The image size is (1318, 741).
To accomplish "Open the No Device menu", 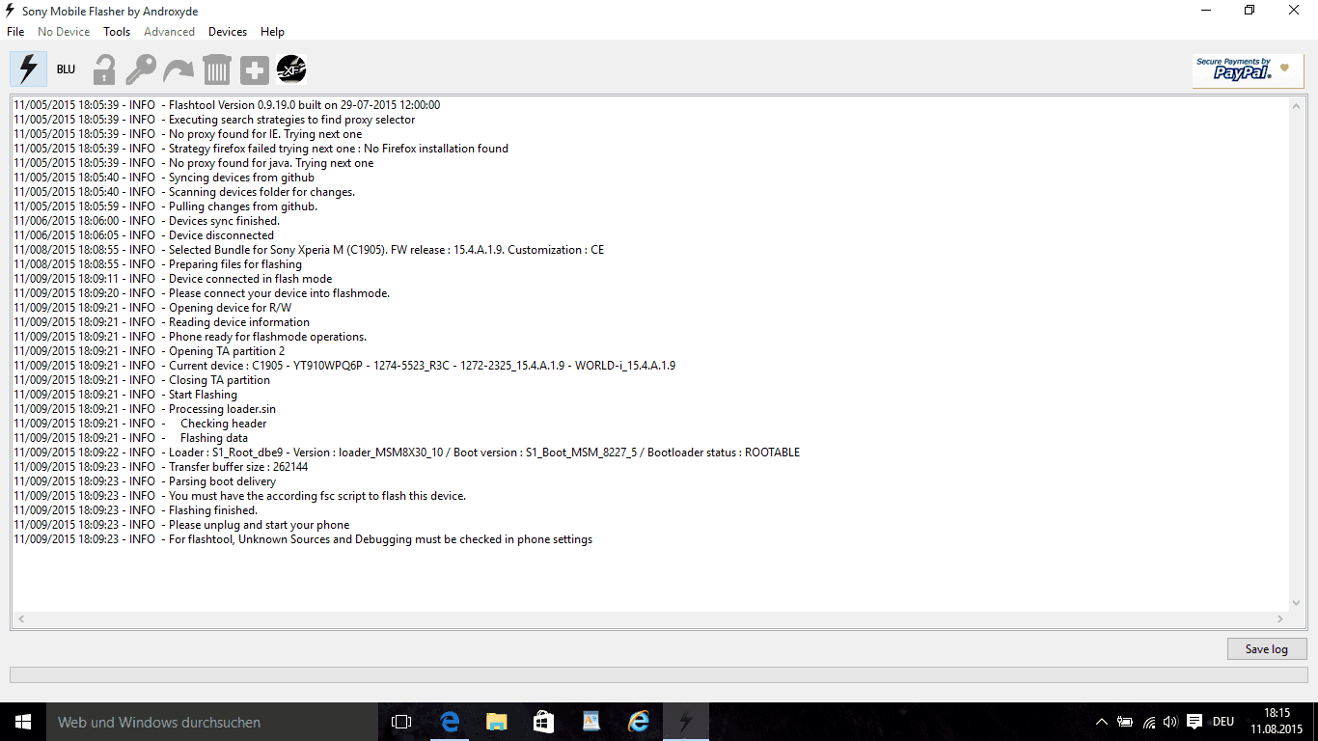I will (64, 32).
